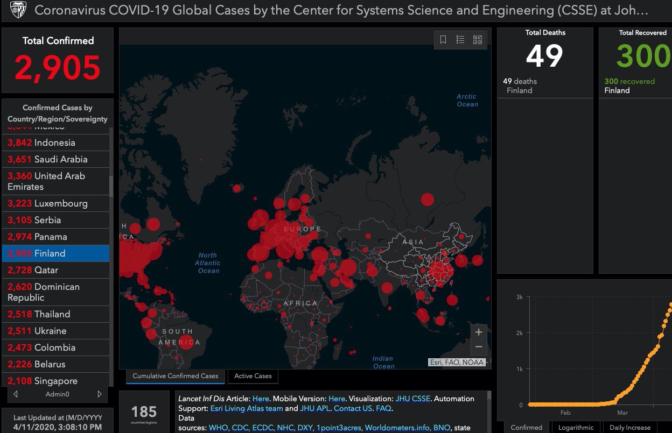The image size is (672, 433).
Task: Select Serbia in the country list
Action: click(56, 220)
